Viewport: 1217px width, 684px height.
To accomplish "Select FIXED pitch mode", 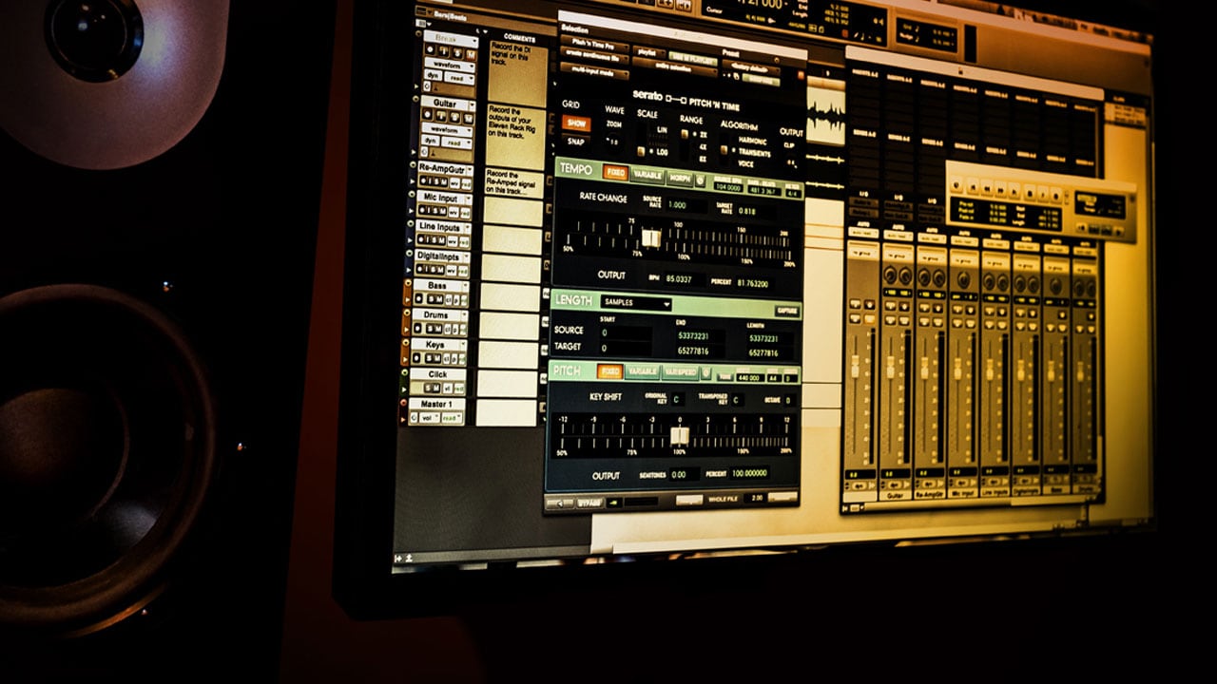I will 609,371.
